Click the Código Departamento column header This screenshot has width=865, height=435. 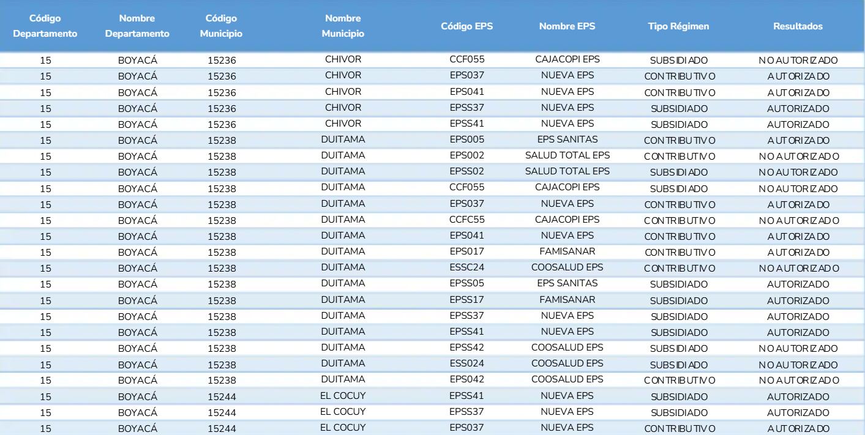pos(45,26)
